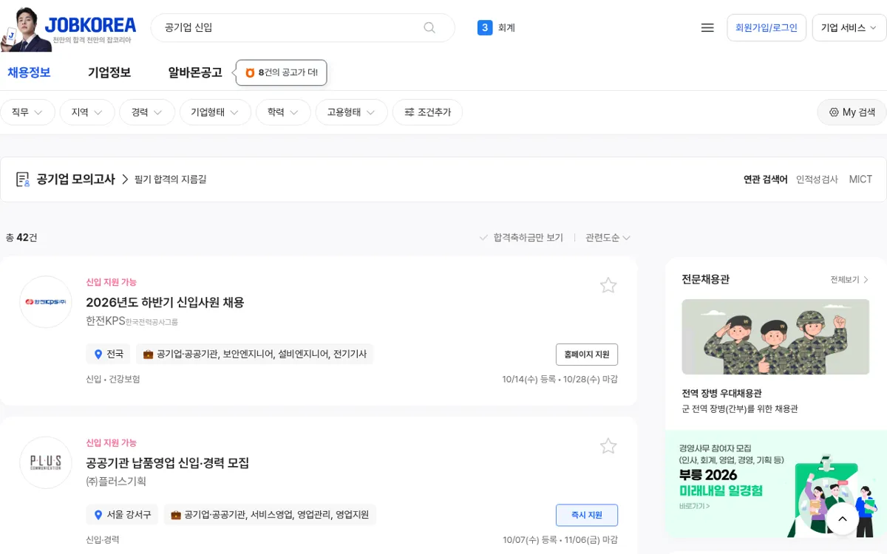Click the 부릉 2026 미래내일 일경험 banner
The image size is (887, 554).
[x=776, y=484]
